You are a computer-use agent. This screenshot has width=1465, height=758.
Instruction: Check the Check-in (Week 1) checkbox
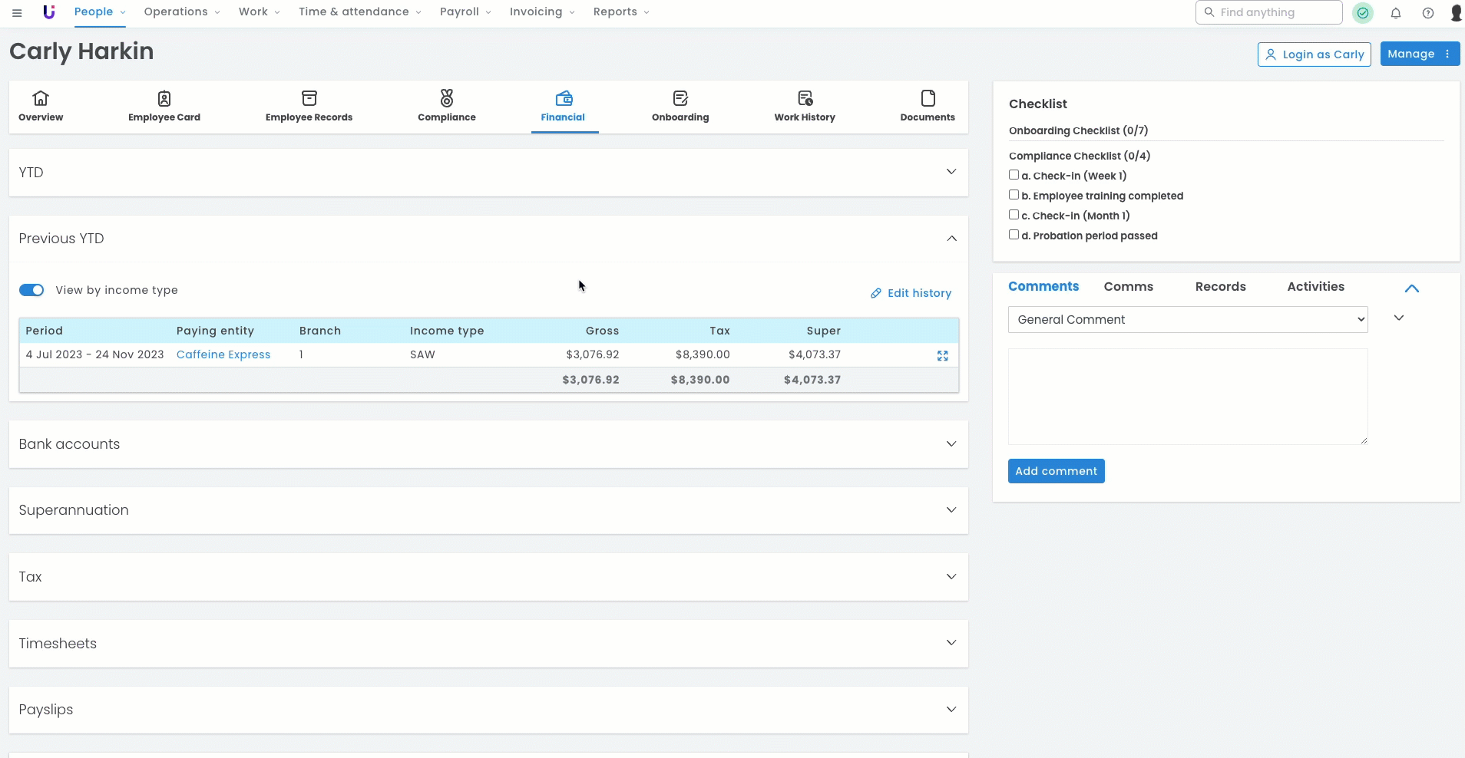1014,175
